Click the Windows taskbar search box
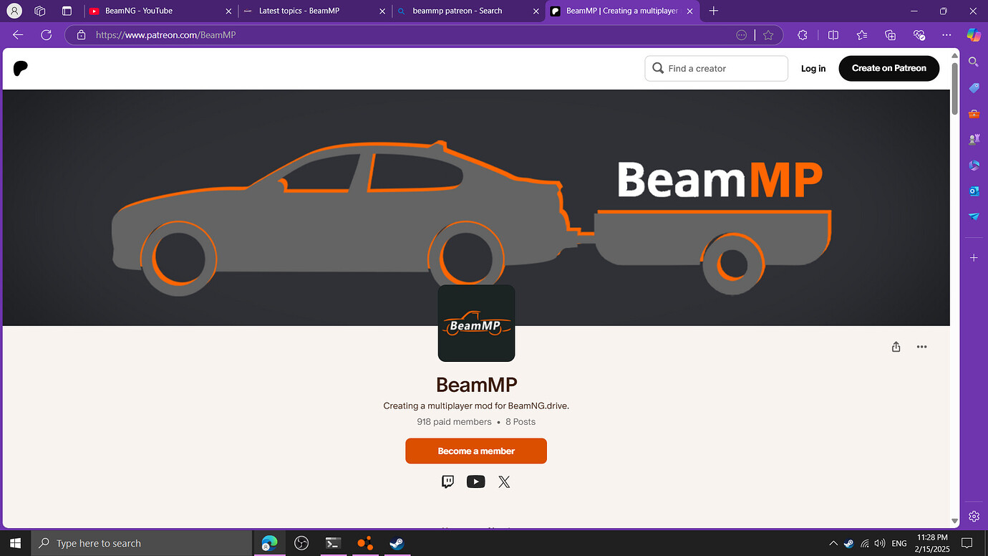Image resolution: width=988 pixels, height=556 pixels. point(142,543)
